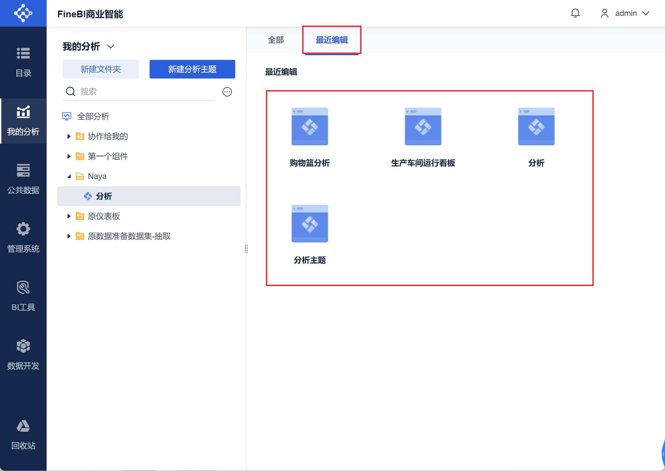Expand the 第一个组件 folder
The height and width of the screenshot is (471, 665).
[69, 156]
